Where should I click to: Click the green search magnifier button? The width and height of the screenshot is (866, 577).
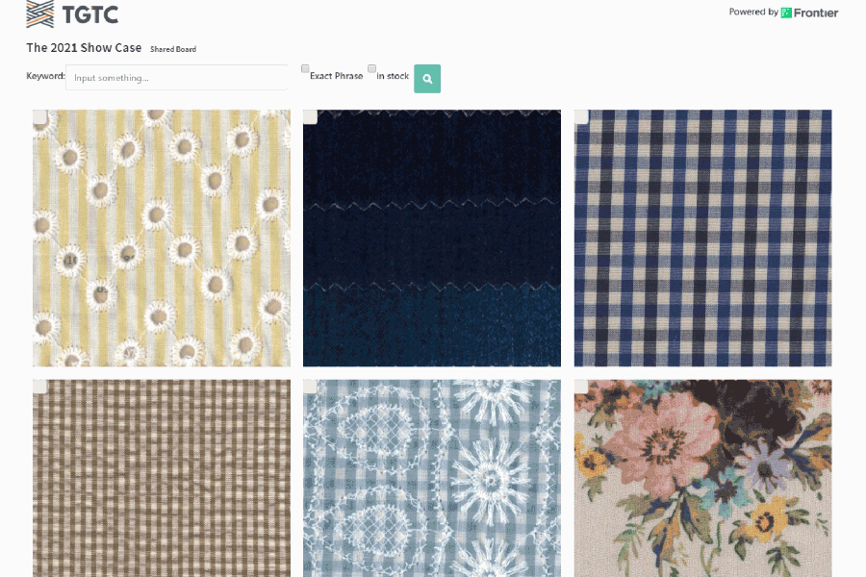click(427, 79)
